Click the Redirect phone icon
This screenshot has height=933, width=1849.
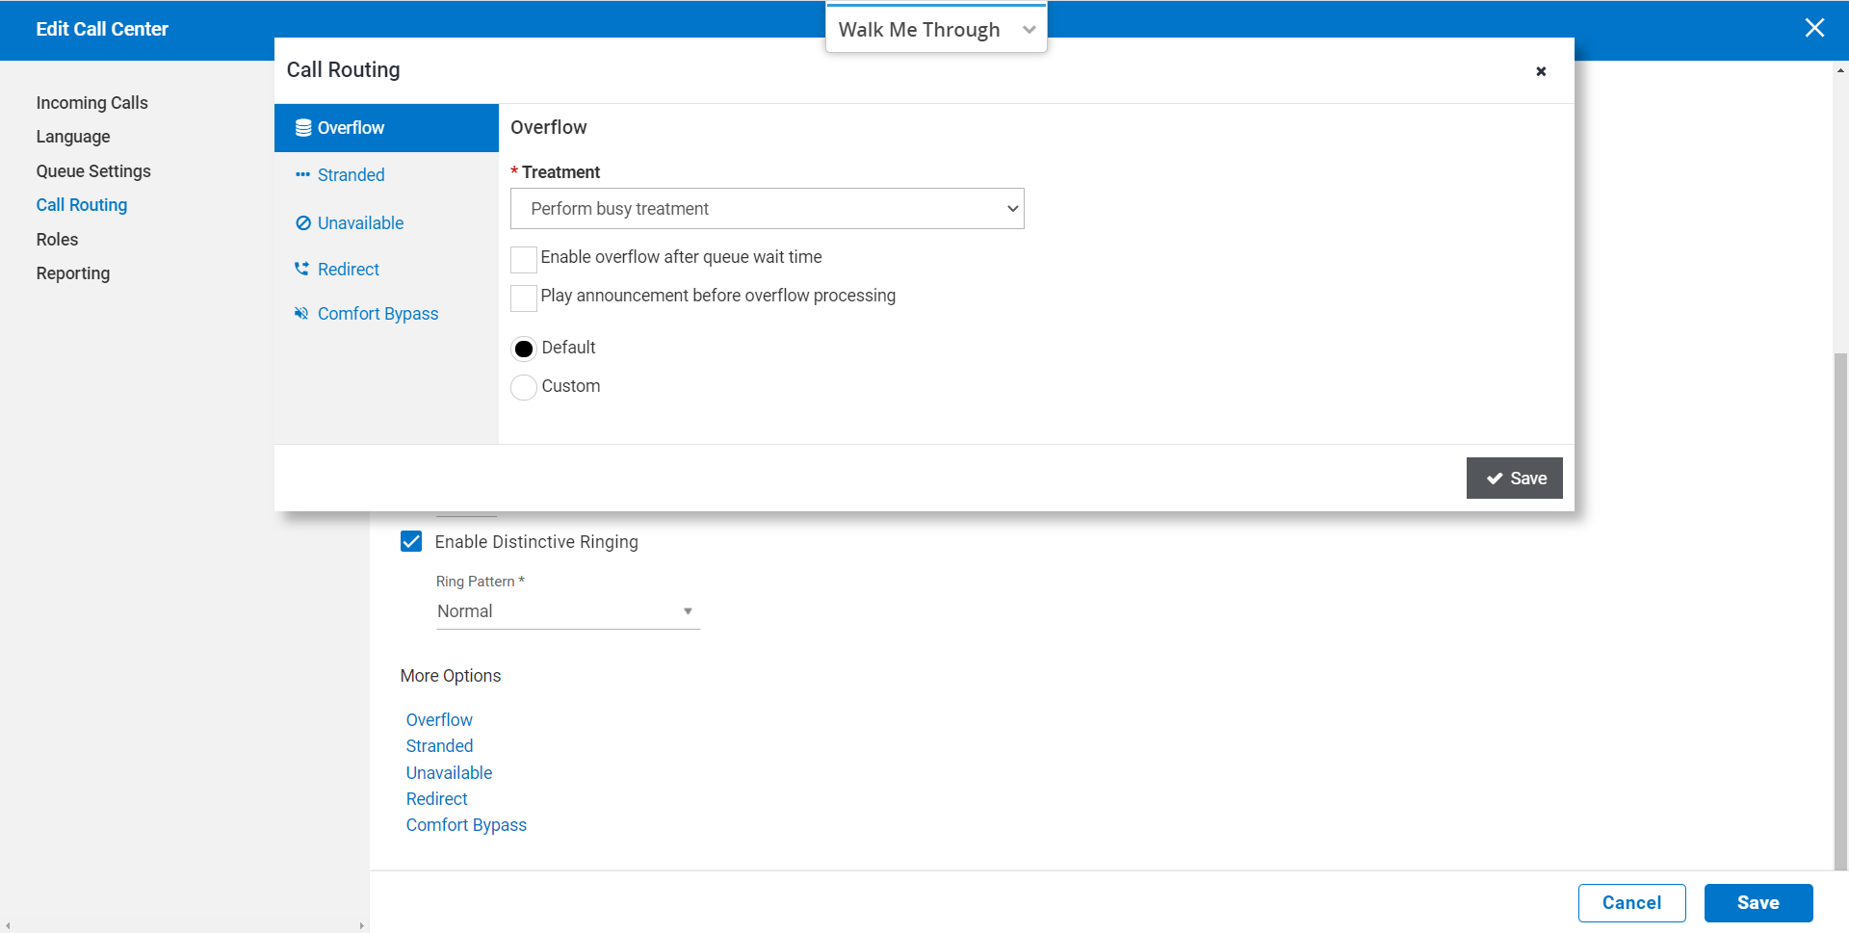[x=302, y=270]
